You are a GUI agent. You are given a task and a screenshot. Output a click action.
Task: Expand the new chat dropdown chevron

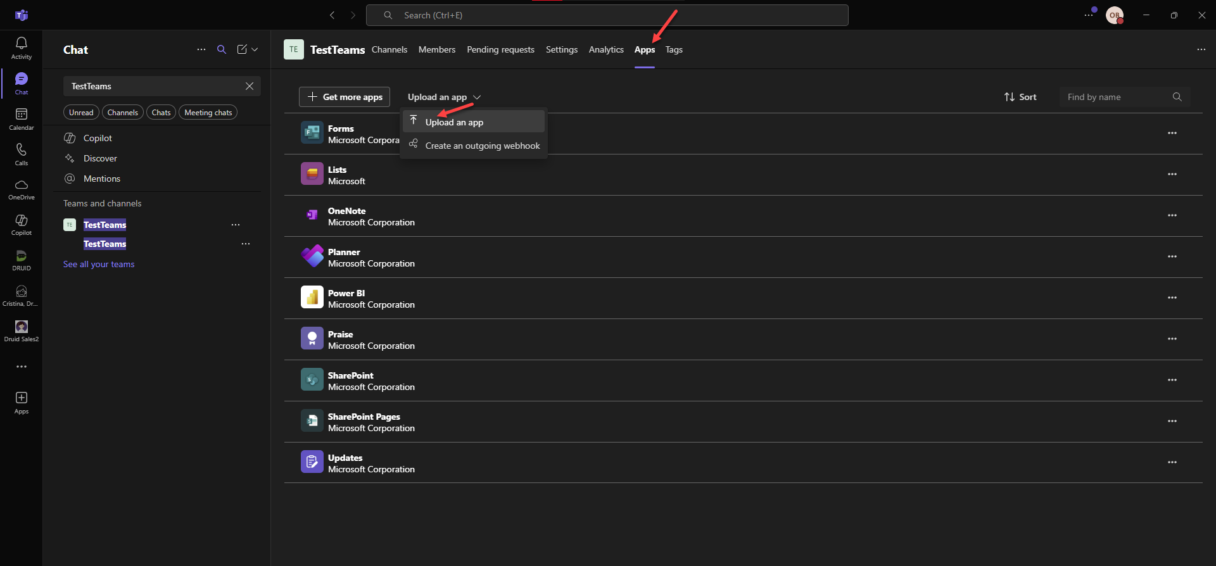point(255,49)
